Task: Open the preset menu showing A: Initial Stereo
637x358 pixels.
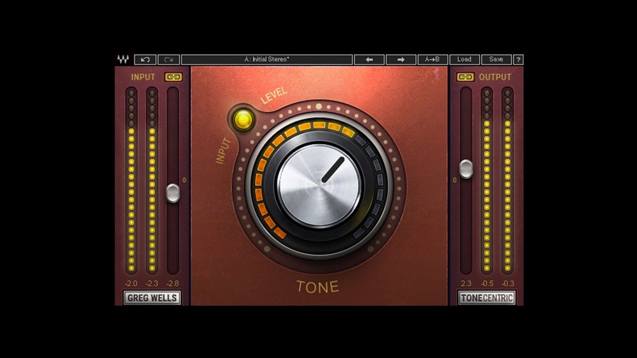Action: pos(266,59)
